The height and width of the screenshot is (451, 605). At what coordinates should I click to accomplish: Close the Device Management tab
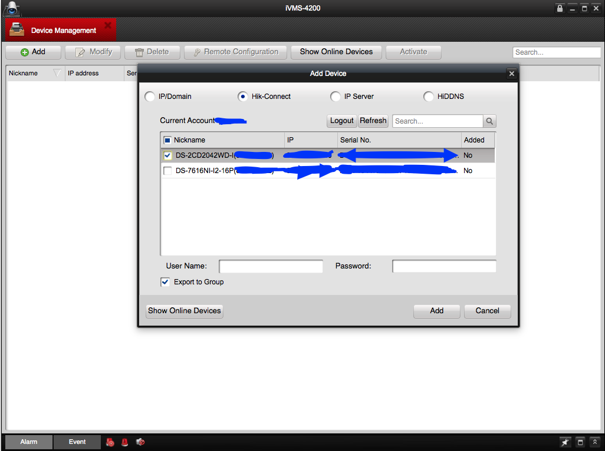tap(108, 25)
